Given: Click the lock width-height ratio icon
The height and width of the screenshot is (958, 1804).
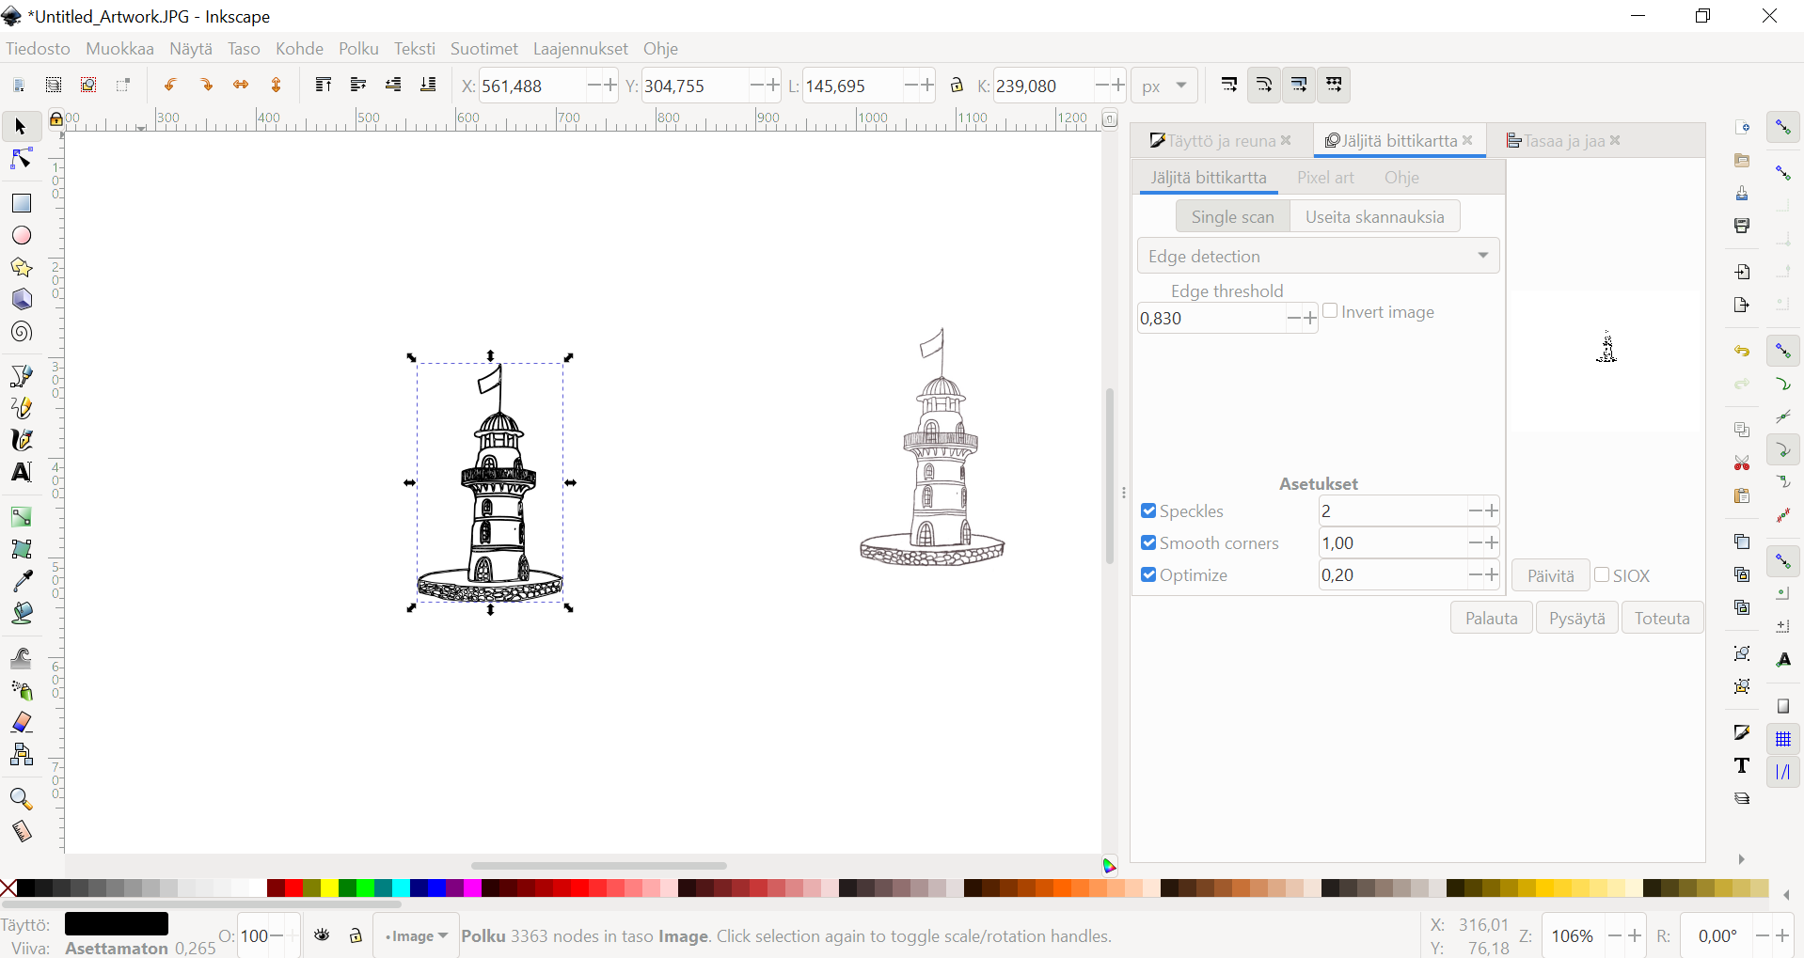Looking at the screenshot, I should point(957,86).
